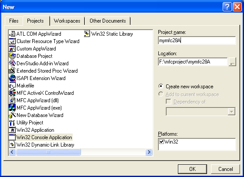Select the 'MFC ActiveX ControlWizard' label
The width and height of the screenshot is (244, 177).
[45, 93]
